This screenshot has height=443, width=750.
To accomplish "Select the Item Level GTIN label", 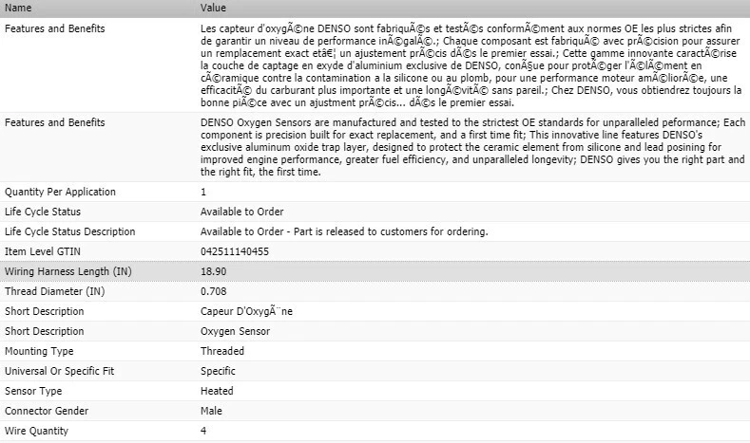I will [43, 251].
